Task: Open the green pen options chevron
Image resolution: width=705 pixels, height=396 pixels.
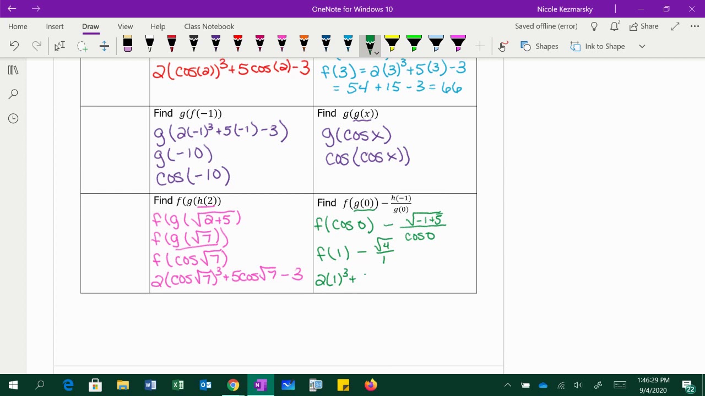Action: [376, 53]
